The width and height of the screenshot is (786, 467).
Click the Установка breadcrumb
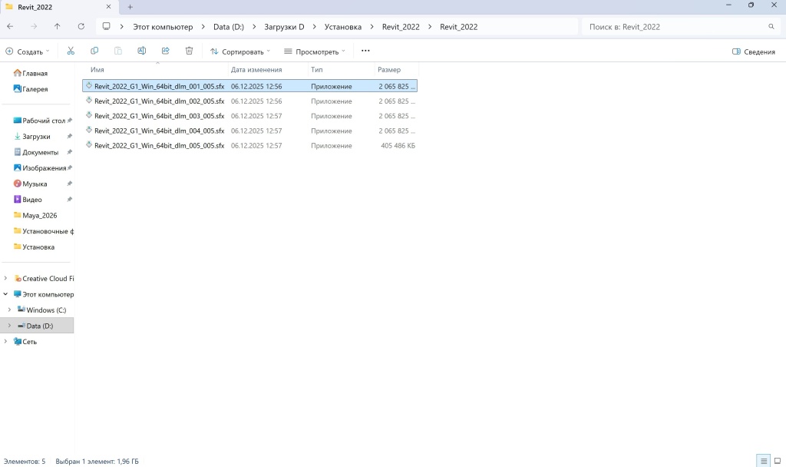(x=343, y=27)
